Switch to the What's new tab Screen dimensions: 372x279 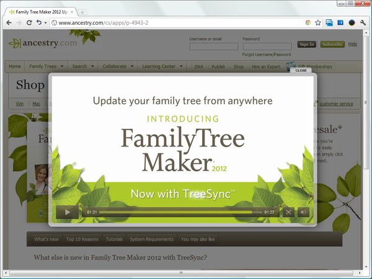[46, 239]
